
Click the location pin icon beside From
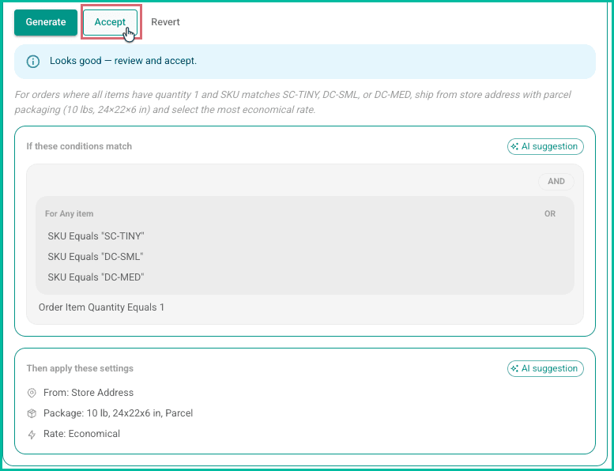pos(32,393)
